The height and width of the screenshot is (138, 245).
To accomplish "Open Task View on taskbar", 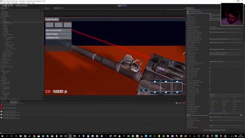I will click(x=11, y=136).
